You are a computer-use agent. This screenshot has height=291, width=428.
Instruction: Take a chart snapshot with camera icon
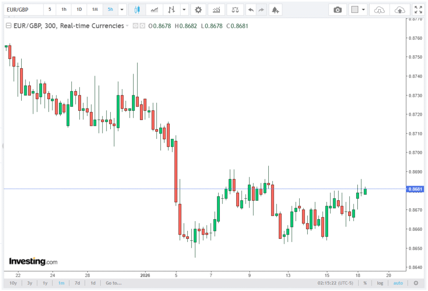337,9
